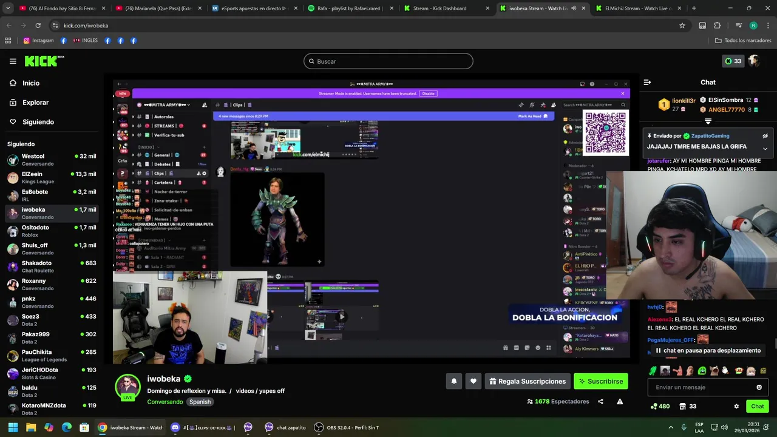Image resolution: width=777 pixels, height=437 pixels.
Task: Open Chrome extensions puzzle icon
Action: 718,25
